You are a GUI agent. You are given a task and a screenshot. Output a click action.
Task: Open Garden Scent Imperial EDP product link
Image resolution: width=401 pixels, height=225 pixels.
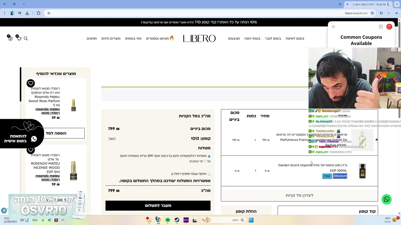[x=313, y=168]
